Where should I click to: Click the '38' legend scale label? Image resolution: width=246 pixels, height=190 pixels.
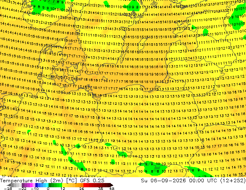(101, 188)
